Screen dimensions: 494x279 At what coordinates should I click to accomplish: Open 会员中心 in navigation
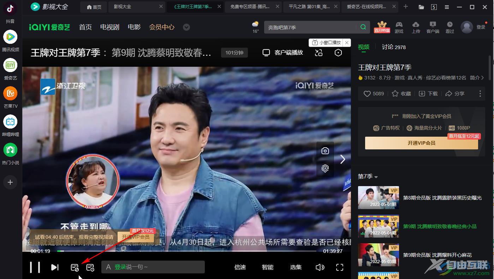pyautogui.click(x=162, y=27)
